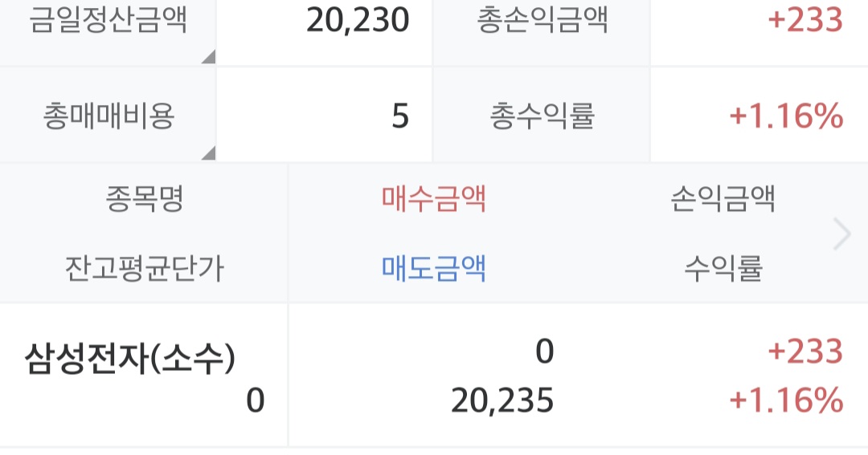The height and width of the screenshot is (455, 868).
Task: Tap the 20,235 sell amount in Samsung row
Action: click(502, 400)
